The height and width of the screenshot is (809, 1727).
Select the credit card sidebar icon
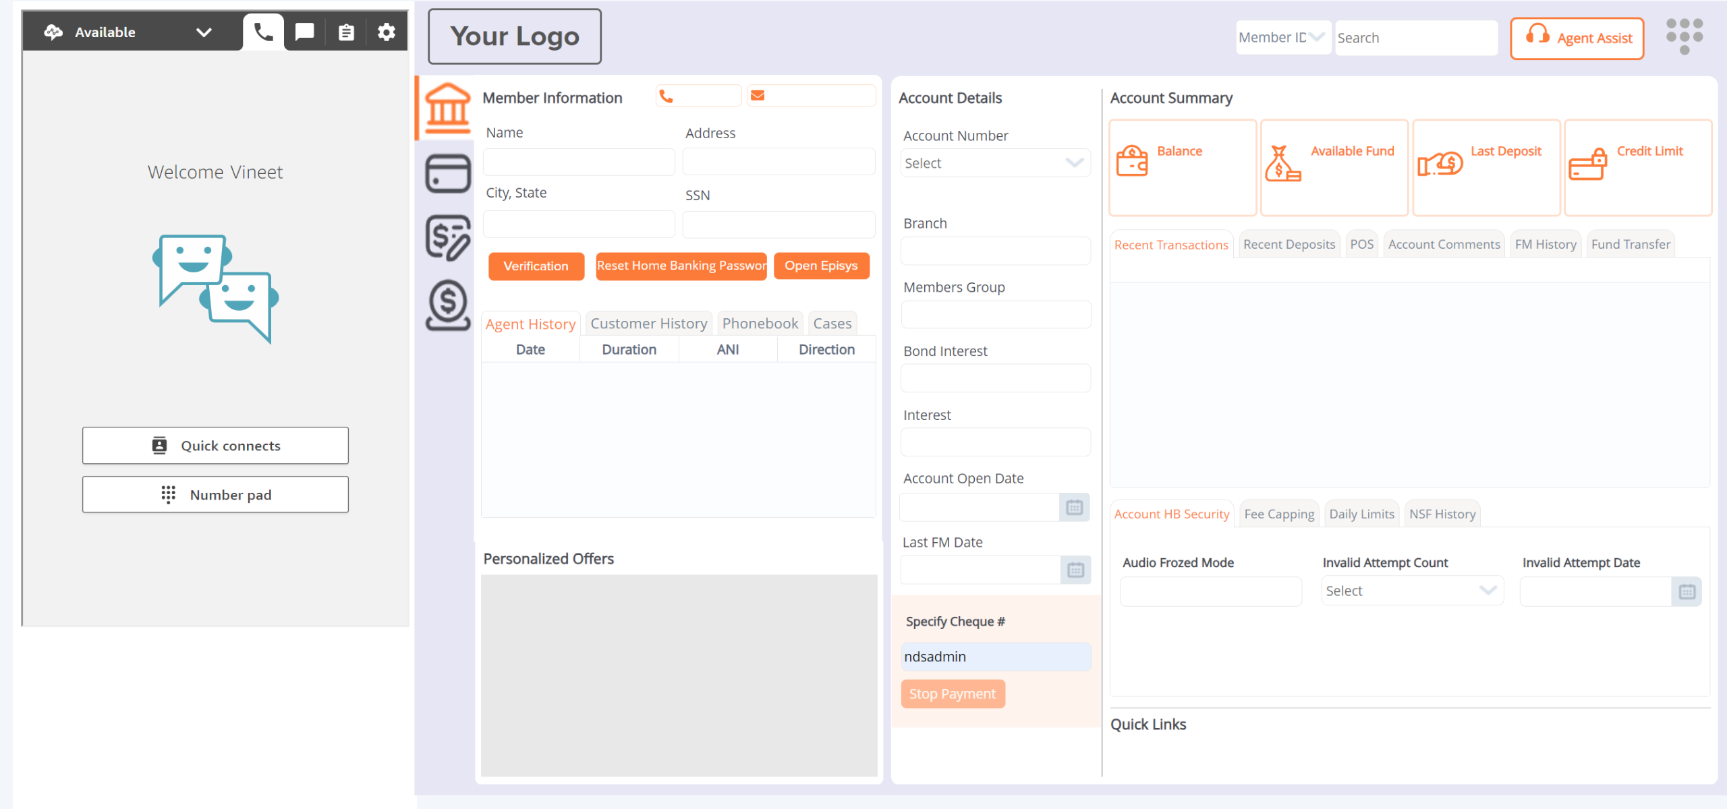click(447, 173)
